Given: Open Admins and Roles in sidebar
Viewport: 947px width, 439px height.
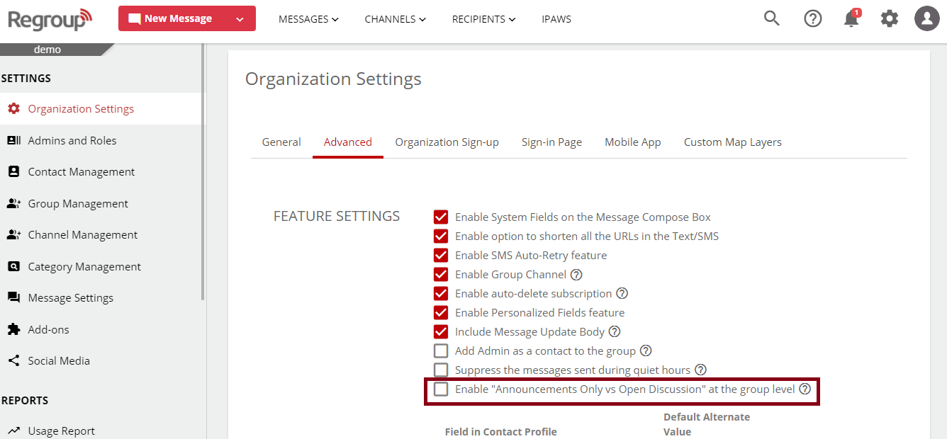Looking at the screenshot, I should 72,141.
